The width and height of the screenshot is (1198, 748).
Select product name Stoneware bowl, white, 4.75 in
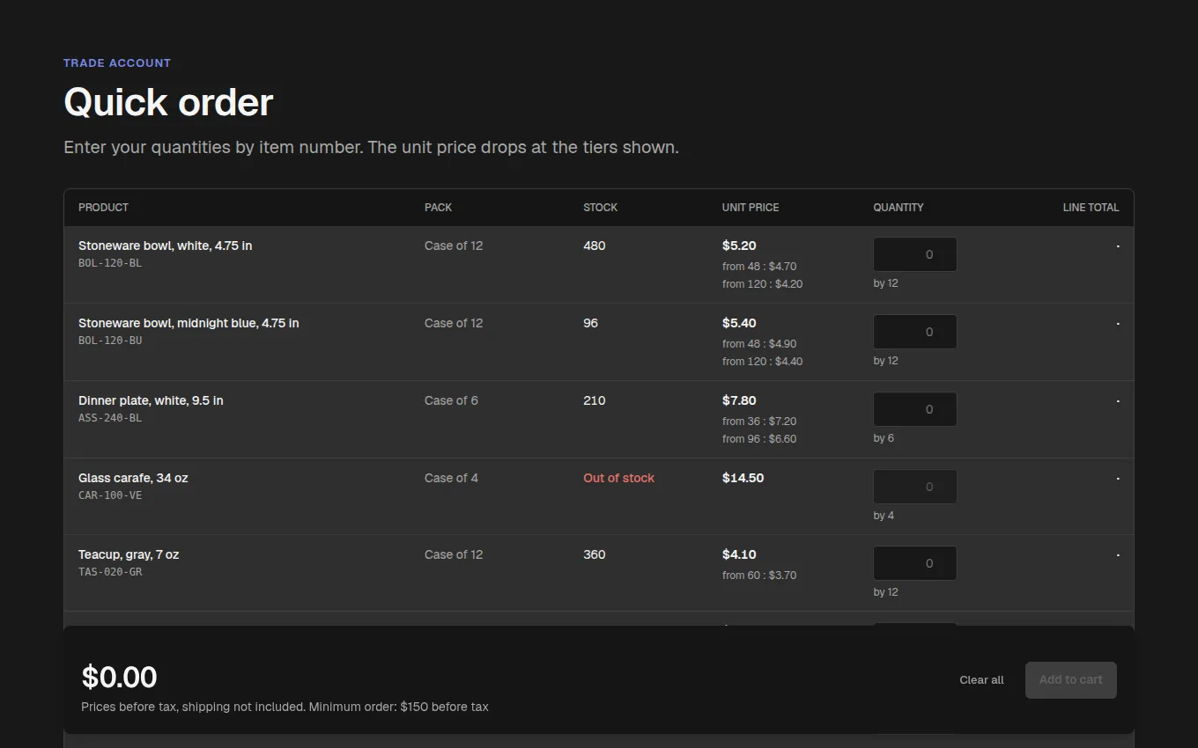[166, 246]
